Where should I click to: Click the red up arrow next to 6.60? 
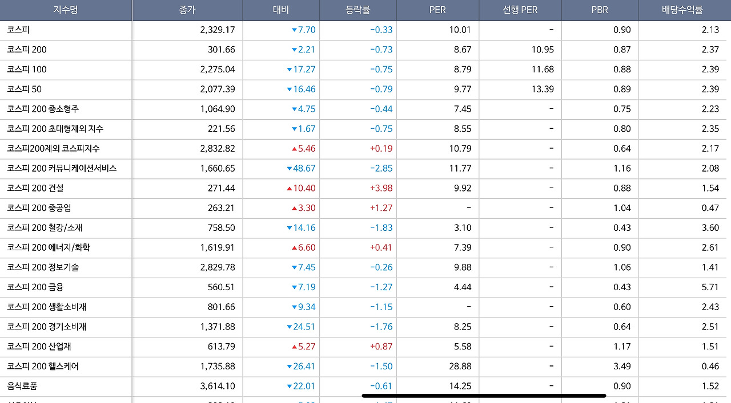tap(295, 248)
